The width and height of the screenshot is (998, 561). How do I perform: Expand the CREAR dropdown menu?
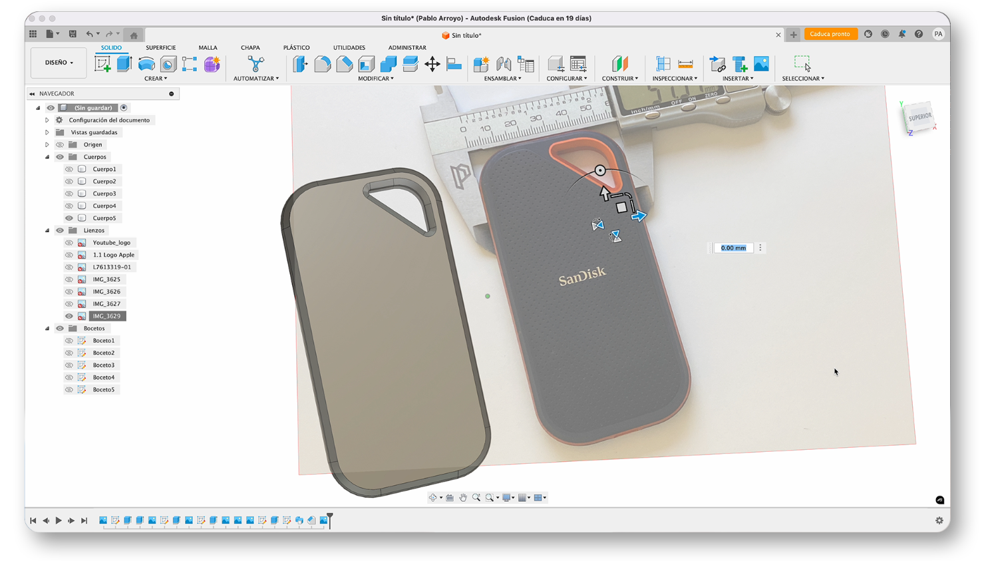pos(156,79)
